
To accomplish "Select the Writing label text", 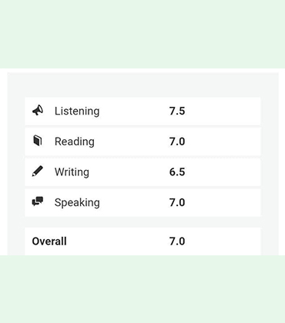I will click(72, 172).
